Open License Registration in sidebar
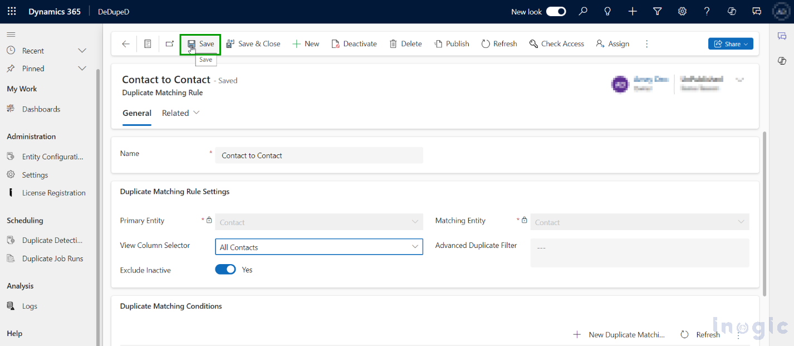This screenshot has height=346, width=794. (x=53, y=193)
